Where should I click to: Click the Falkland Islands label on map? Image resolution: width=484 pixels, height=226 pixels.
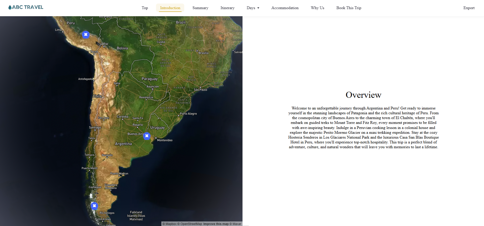click(136, 216)
